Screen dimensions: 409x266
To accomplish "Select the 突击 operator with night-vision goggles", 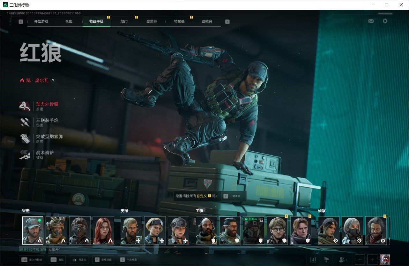I will pyautogui.click(x=80, y=231).
